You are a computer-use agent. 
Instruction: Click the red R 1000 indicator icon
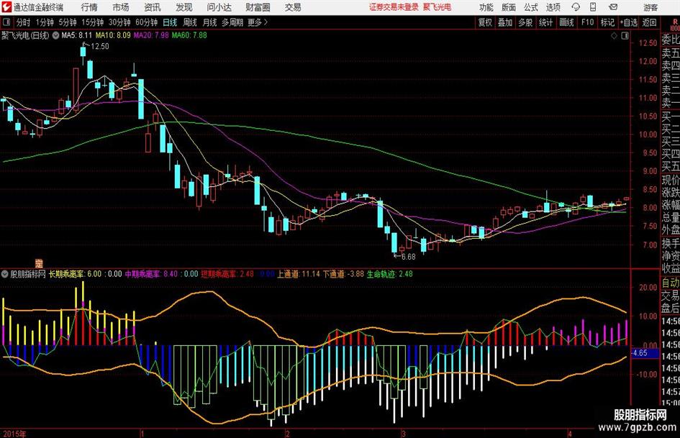coord(675,24)
